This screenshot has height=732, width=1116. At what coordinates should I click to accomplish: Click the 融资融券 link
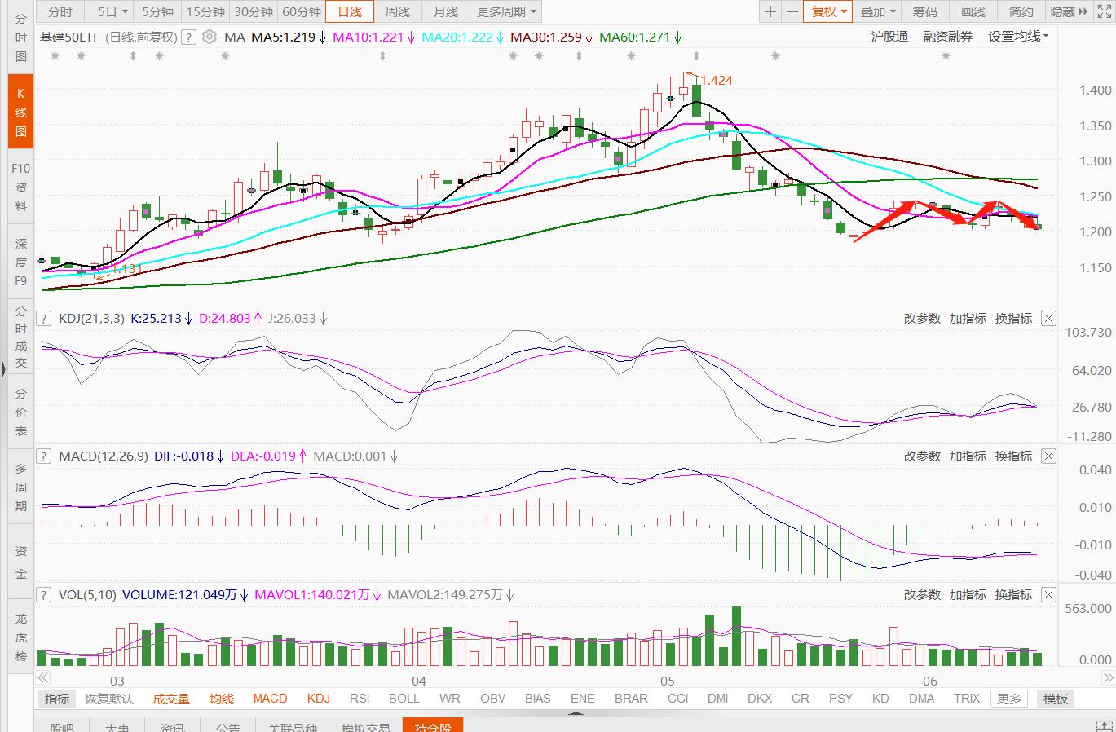tap(947, 37)
